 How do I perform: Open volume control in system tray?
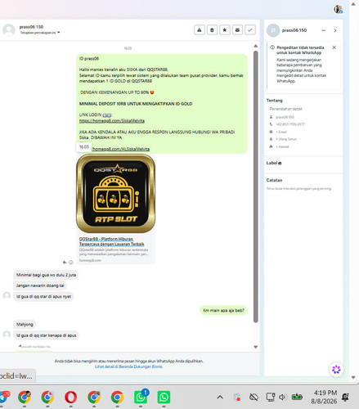[282, 398]
